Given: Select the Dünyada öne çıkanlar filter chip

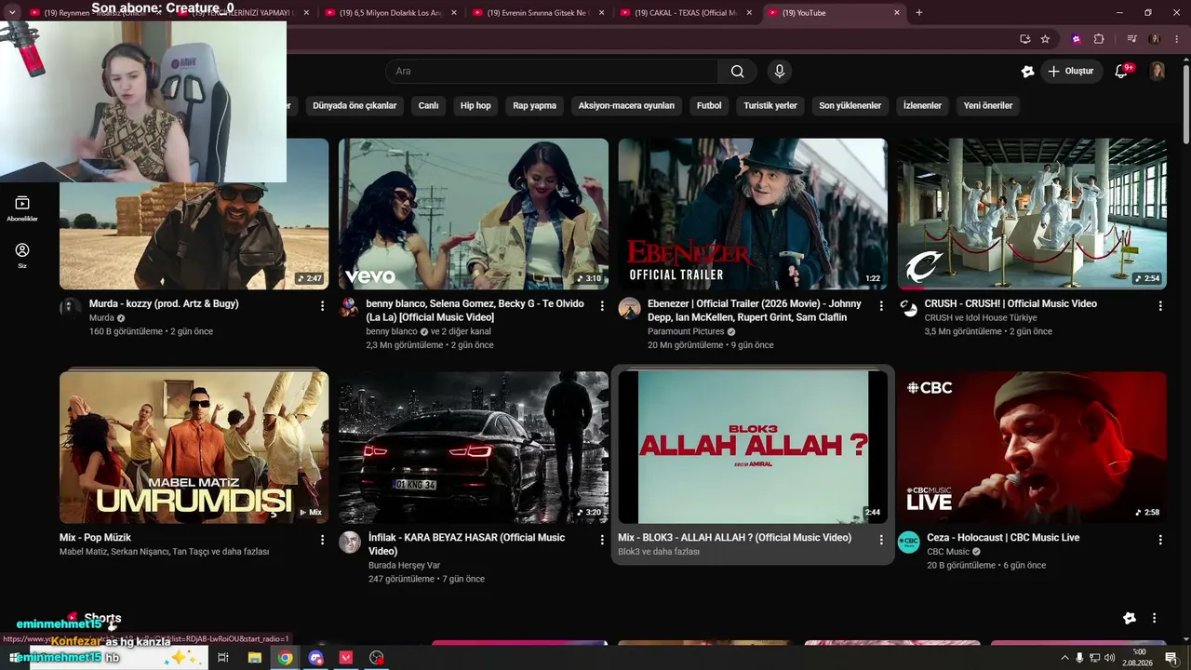Looking at the screenshot, I should 355,106.
